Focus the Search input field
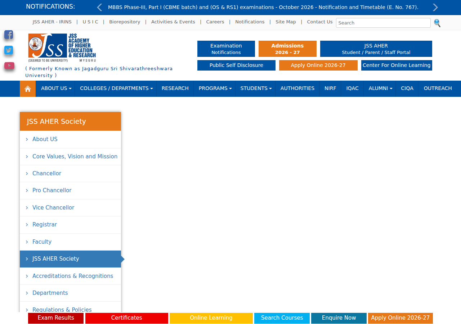461x324 pixels. point(383,23)
